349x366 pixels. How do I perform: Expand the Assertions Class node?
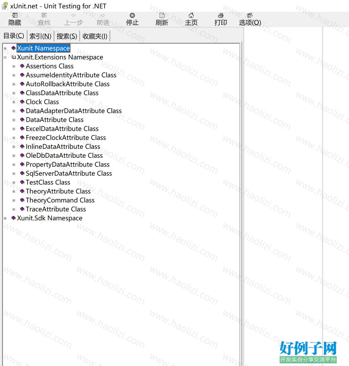pos(14,67)
